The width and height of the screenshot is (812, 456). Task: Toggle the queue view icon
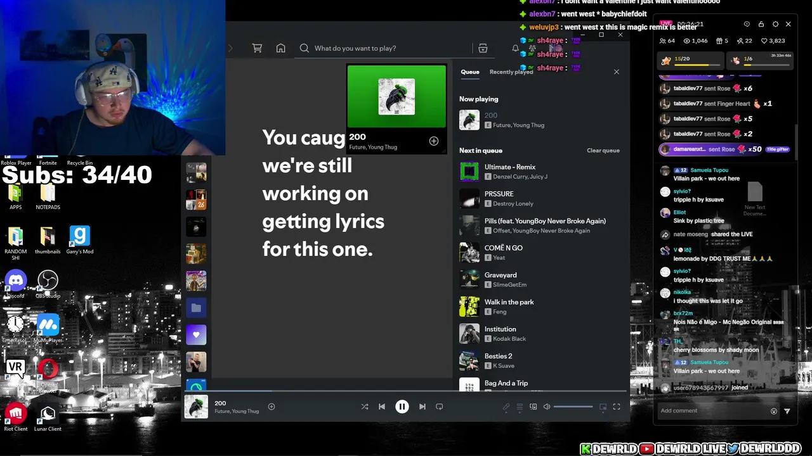(x=520, y=407)
